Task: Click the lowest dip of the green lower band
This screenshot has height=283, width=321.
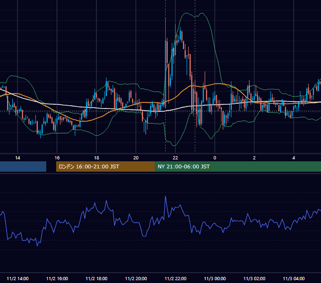Action: click(174, 146)
